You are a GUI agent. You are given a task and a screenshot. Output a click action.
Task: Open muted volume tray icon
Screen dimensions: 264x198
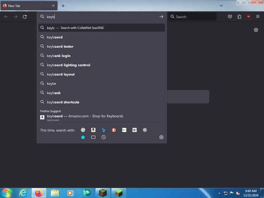238,193
